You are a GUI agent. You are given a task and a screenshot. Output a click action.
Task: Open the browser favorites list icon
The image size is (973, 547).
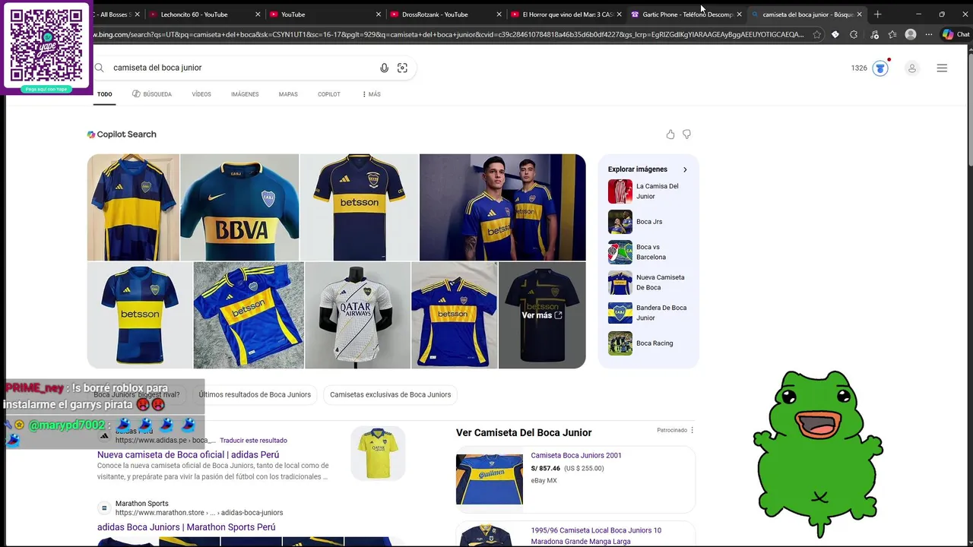click(x=892, y=34)
